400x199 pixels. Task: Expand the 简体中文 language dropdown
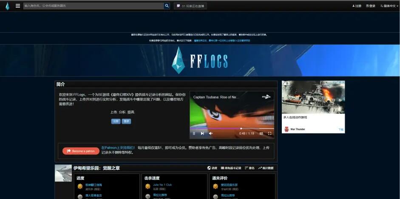point(388,6)
